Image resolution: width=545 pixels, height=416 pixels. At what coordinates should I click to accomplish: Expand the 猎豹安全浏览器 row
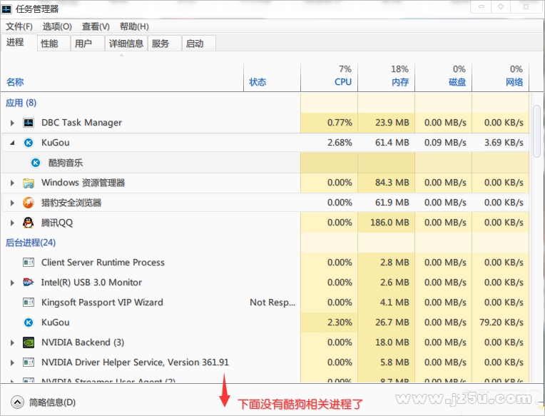[12, 203]
